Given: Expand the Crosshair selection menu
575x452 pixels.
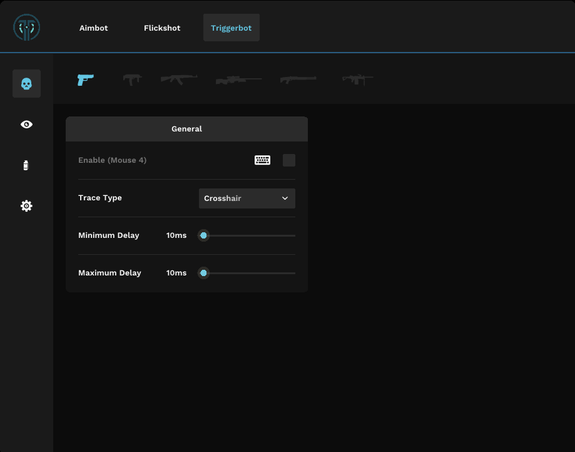Looking at the screenshot, I should 247,198.
